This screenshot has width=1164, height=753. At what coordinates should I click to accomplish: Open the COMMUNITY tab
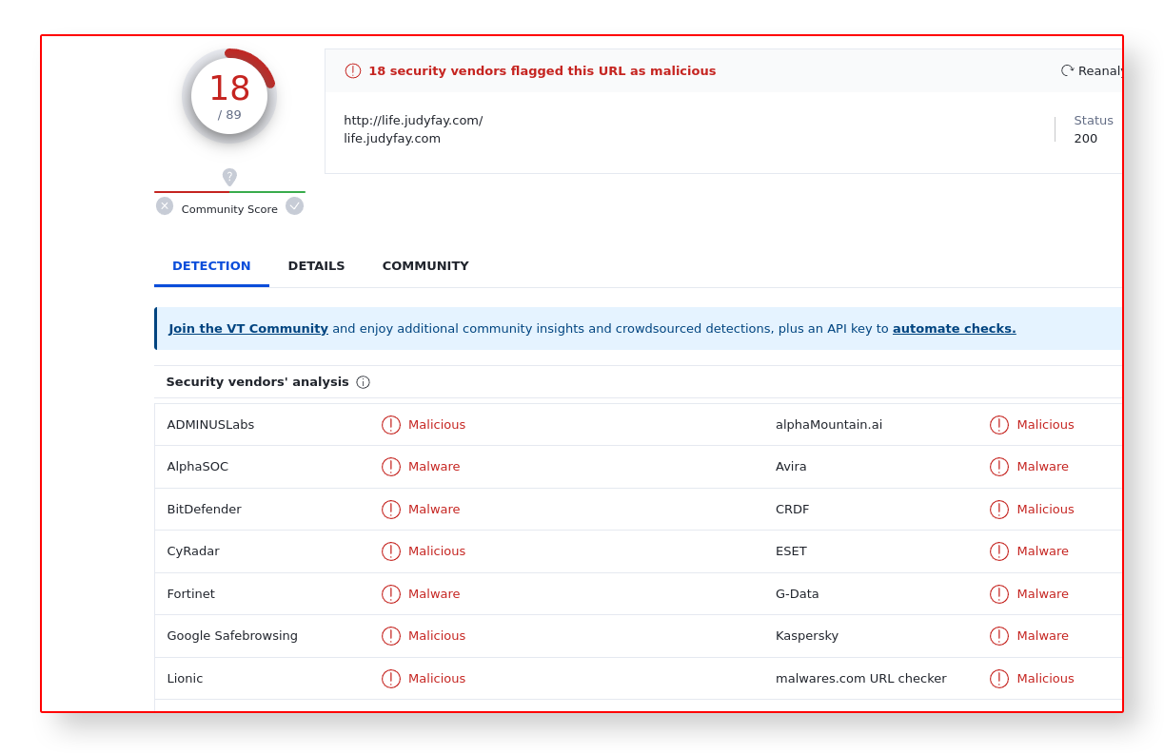[x=425, y=266]
